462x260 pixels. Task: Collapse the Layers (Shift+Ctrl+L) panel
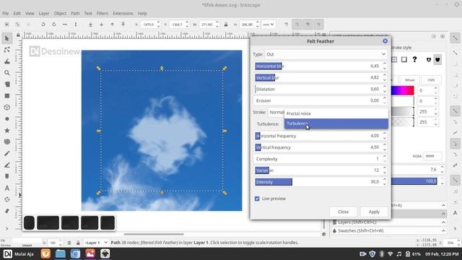point(443,222)
